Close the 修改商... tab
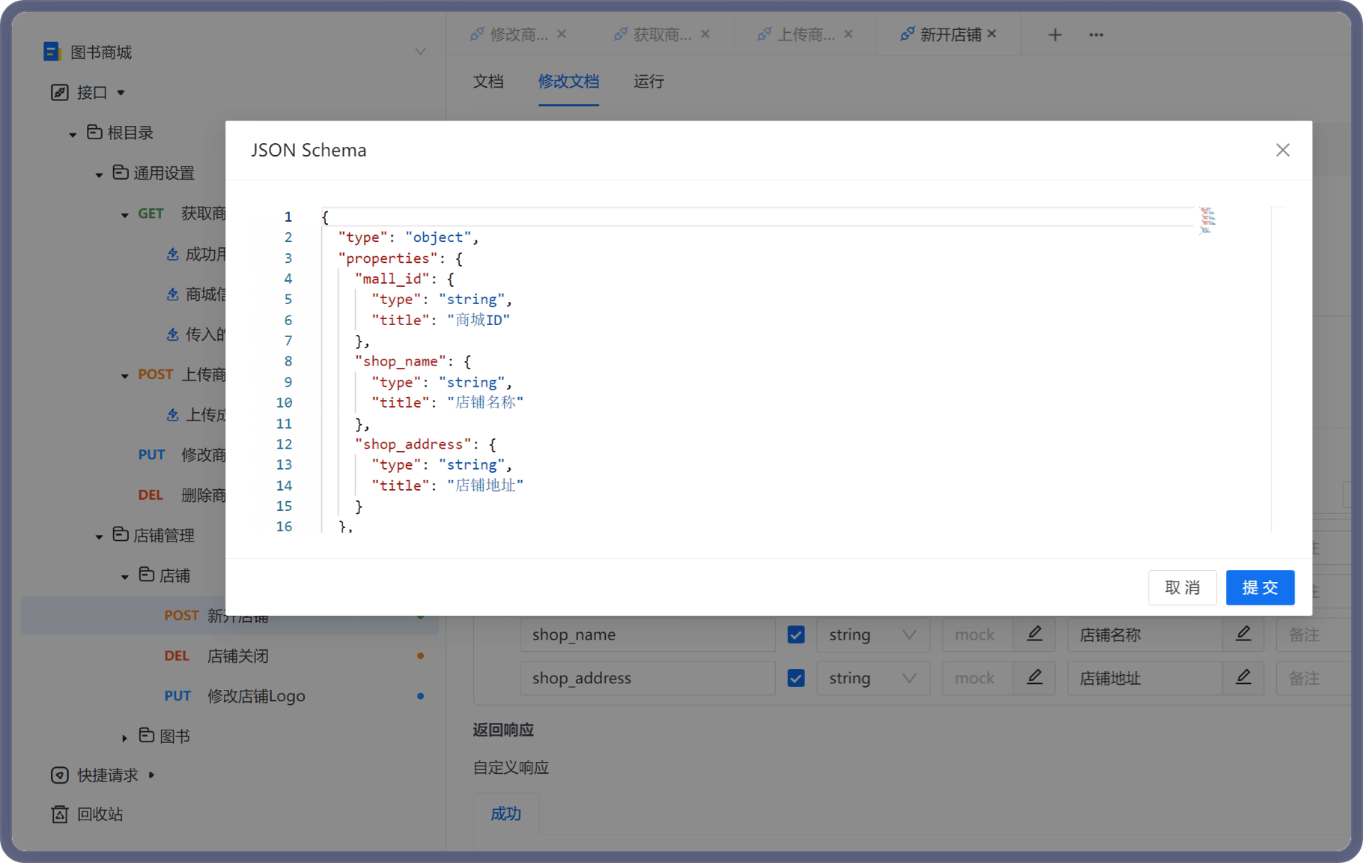The height and width of the screenshot is (863, 1363). [562, 34]
